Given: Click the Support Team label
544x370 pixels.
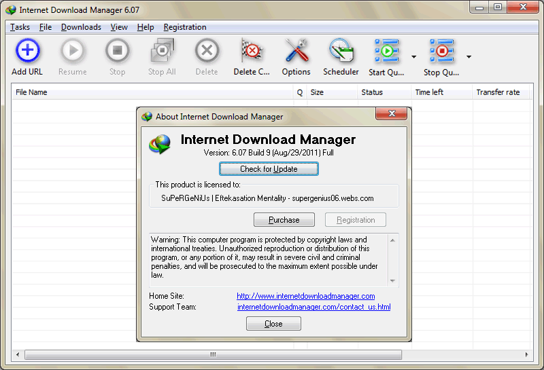Looking at the screenshot, I should (173, 307).
